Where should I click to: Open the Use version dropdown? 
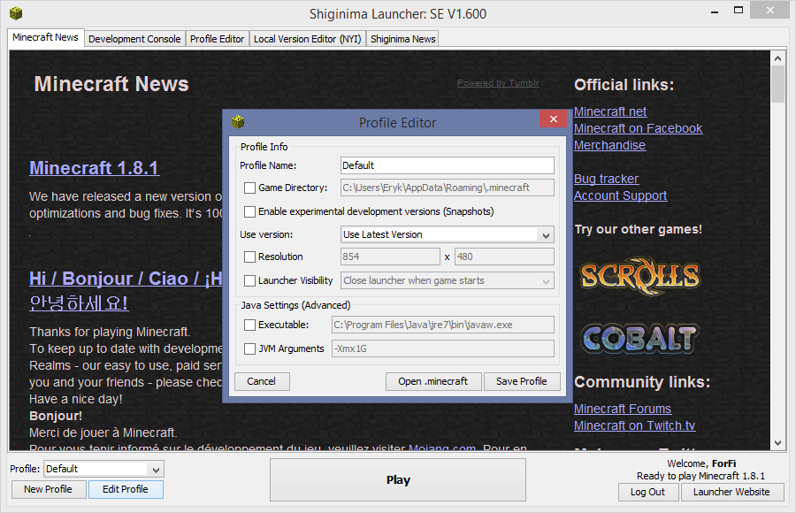point(448,234)
